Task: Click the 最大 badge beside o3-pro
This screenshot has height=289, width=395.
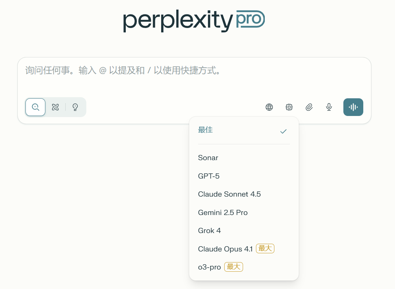Action: (233, 267)
